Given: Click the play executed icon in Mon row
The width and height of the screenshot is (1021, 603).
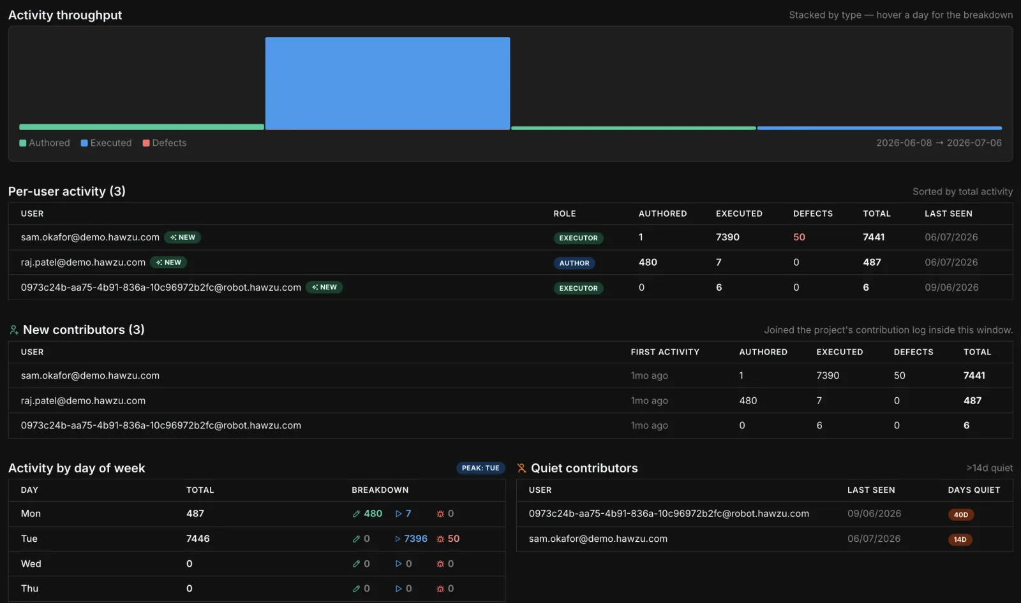Looking at the screenshot, I should coord(399,514).
